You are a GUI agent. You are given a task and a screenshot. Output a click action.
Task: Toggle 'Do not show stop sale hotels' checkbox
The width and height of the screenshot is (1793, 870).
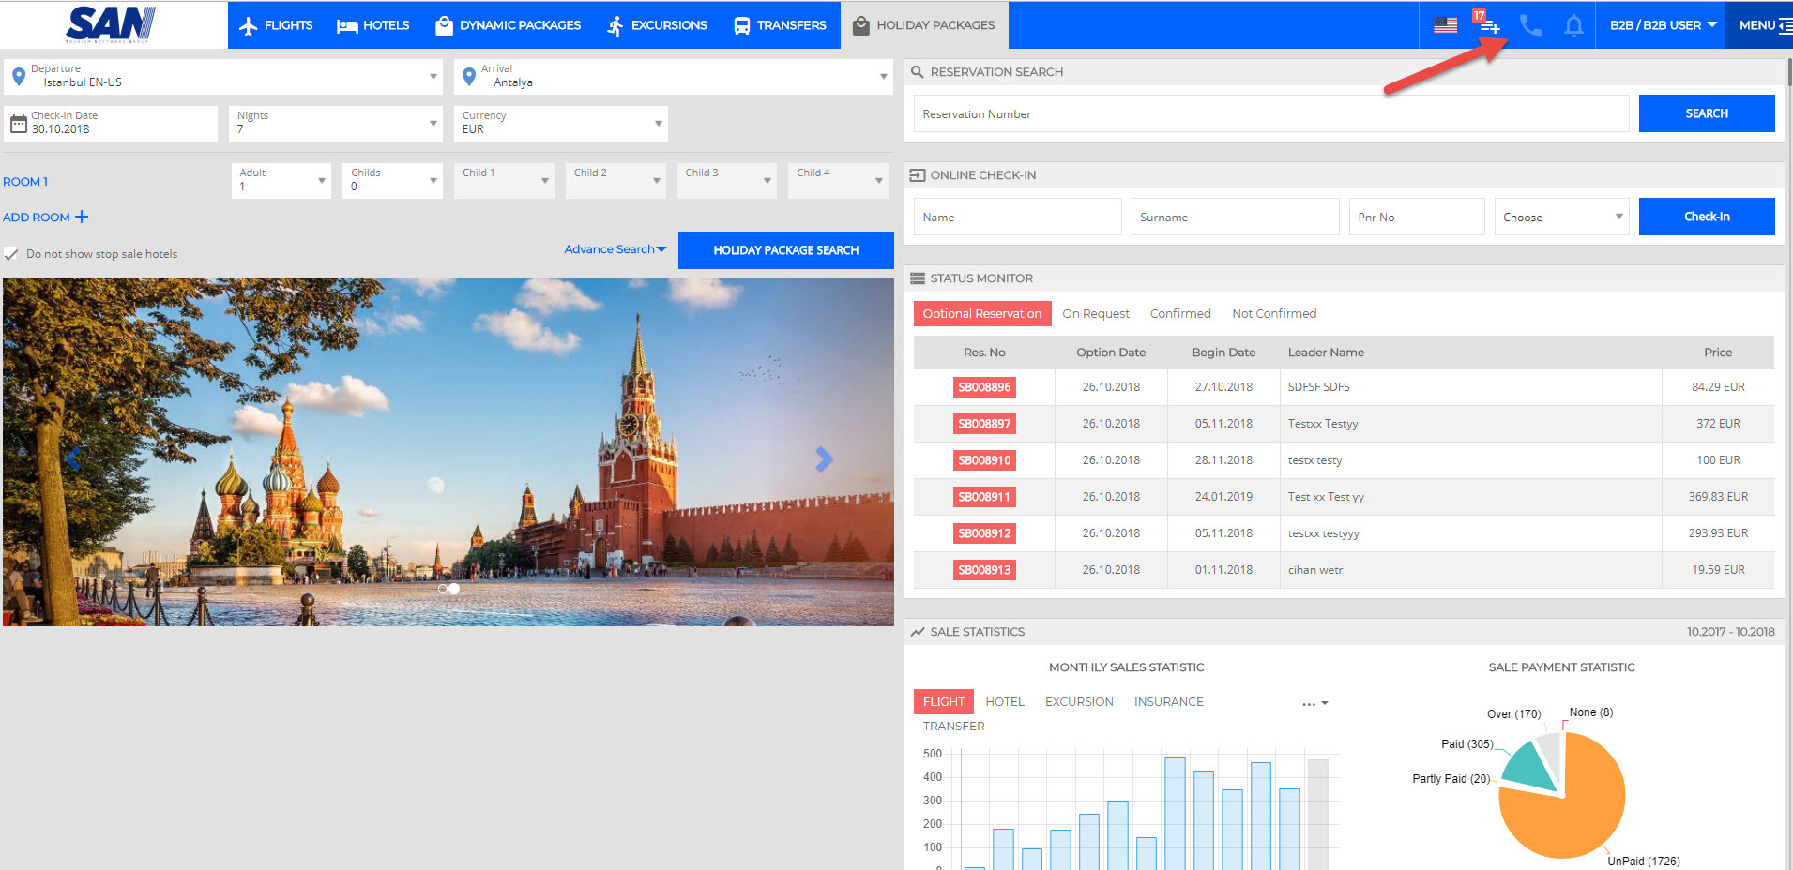[11, 254]
